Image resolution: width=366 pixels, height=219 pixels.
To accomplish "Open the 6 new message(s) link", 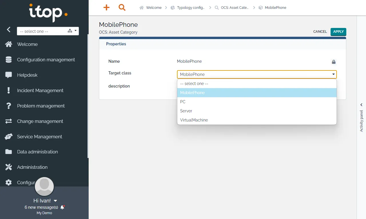I will [41, 207].
